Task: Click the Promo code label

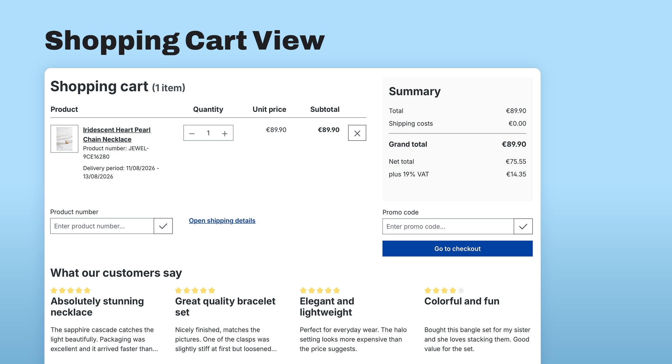Action: [x=400, y=212]
